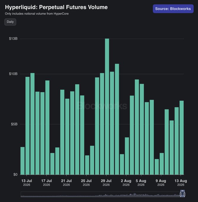Click the '29 Jul 2026' x-axis label
Image resolution: width=198 pixels, height=202 pixels.
(x=106, y=183)
